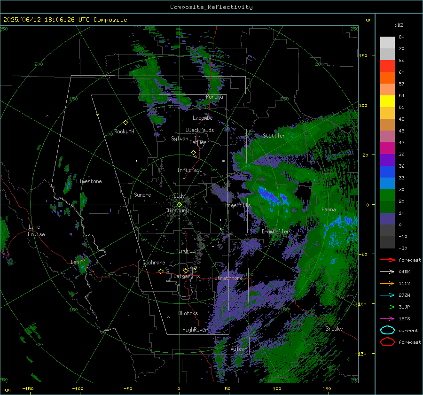The width and height of the screenshot is (423, 395).
Task: Click the Composite_Reflectivity title text
Action: (x=211, y=7)
